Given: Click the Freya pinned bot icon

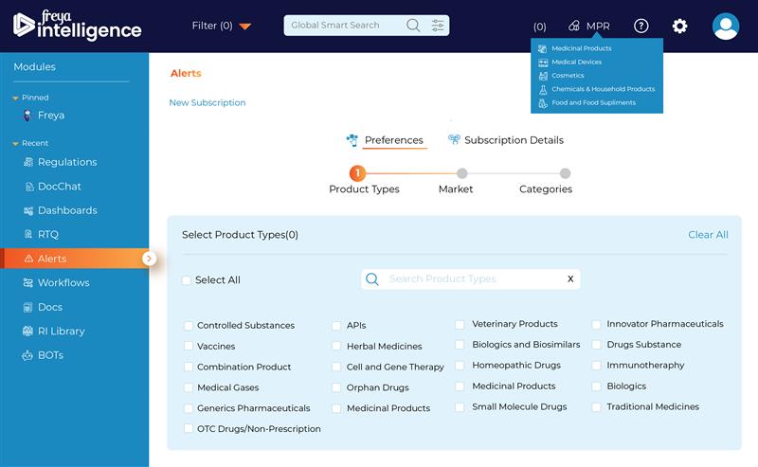Looking at the screenshot, I should (x=27, y=115).
